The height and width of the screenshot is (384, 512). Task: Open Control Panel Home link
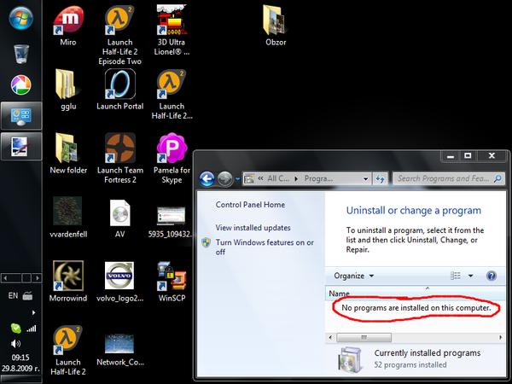pos(250,205)
